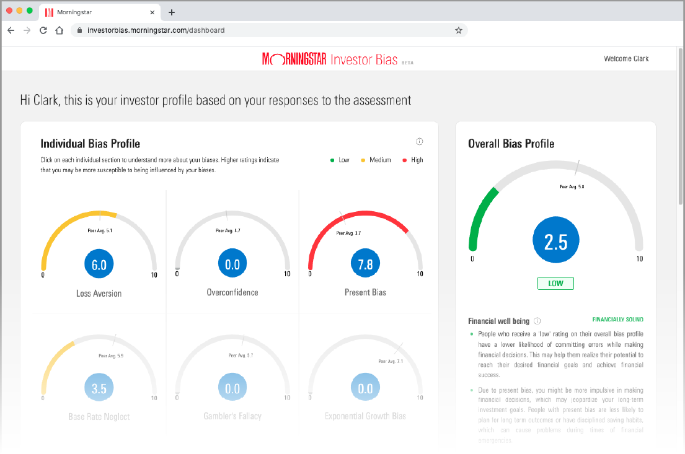Viewport: 685px width, 454px height.
Task: Click the Welcome Clark user menu
Action: coord(626,59)
